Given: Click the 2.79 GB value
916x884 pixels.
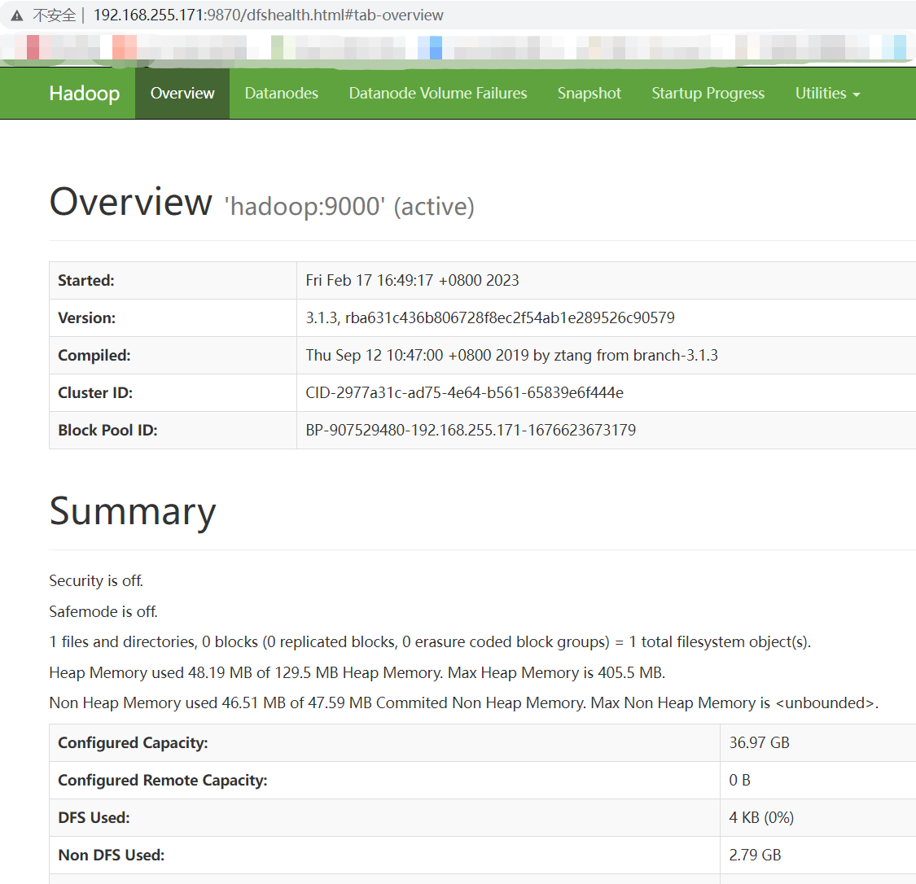Looking at the screenshot, I should click(755, 855).
